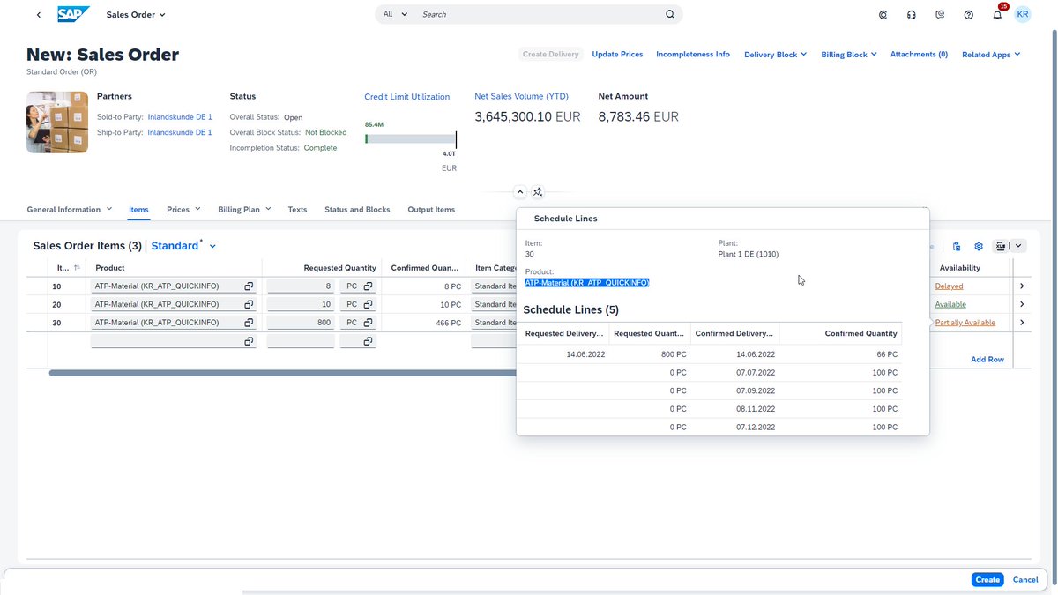Open value help for the empty row product
Screen dimensions: 1058x595
click(249, 341)
